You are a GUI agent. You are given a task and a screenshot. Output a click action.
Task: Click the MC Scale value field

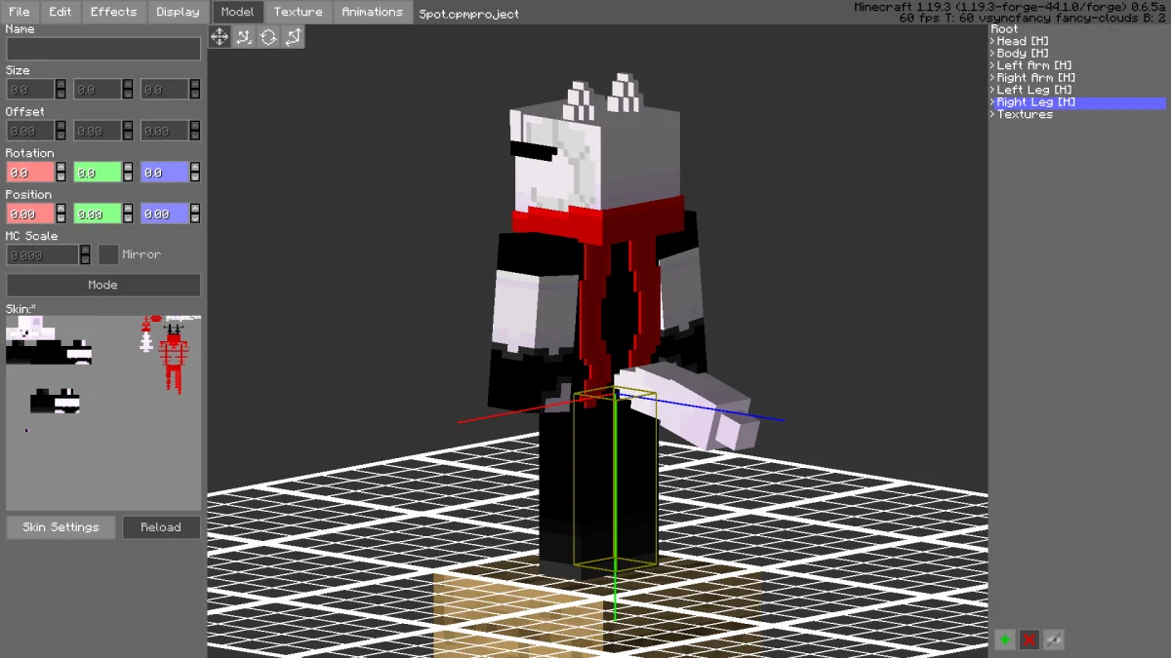pos(42,254)
